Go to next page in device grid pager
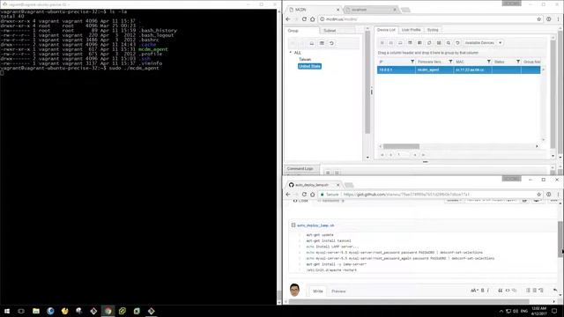564x317 pixels. [x=415, y=155]
